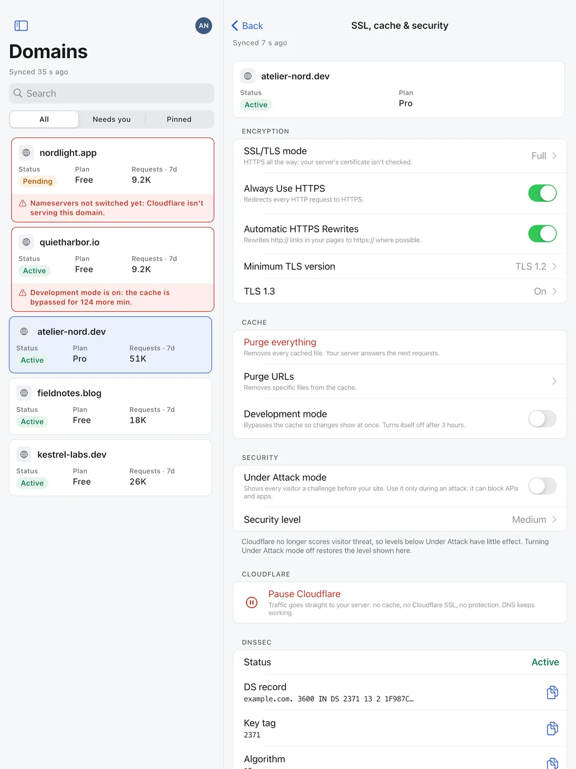576x769 pixels.
Task: Click the Key tag value 2371
Action: [252, 735]
